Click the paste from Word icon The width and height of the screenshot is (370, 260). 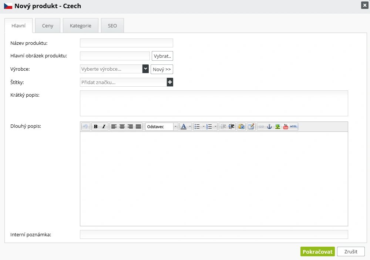pyautogui.click(x=241, y=127)
